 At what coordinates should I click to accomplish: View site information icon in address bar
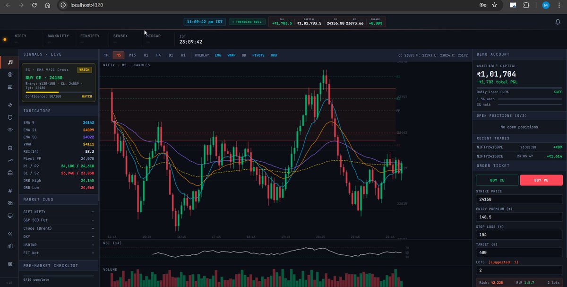pos(63,5)
